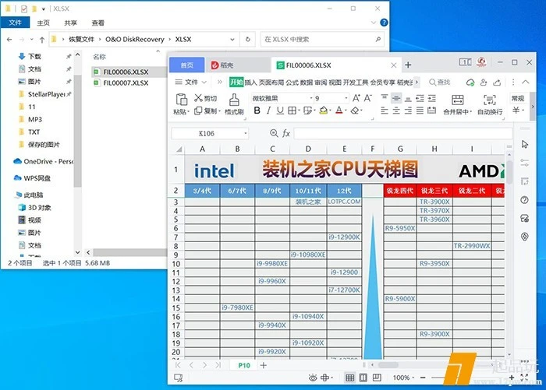The image size is (546, 390).
Task: Click the fx insert function icon
Action: (286, 133)
